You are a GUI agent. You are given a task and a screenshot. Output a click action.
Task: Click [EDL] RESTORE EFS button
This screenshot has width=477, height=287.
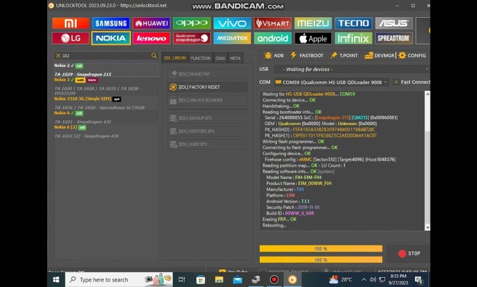[x=207, y=131]
